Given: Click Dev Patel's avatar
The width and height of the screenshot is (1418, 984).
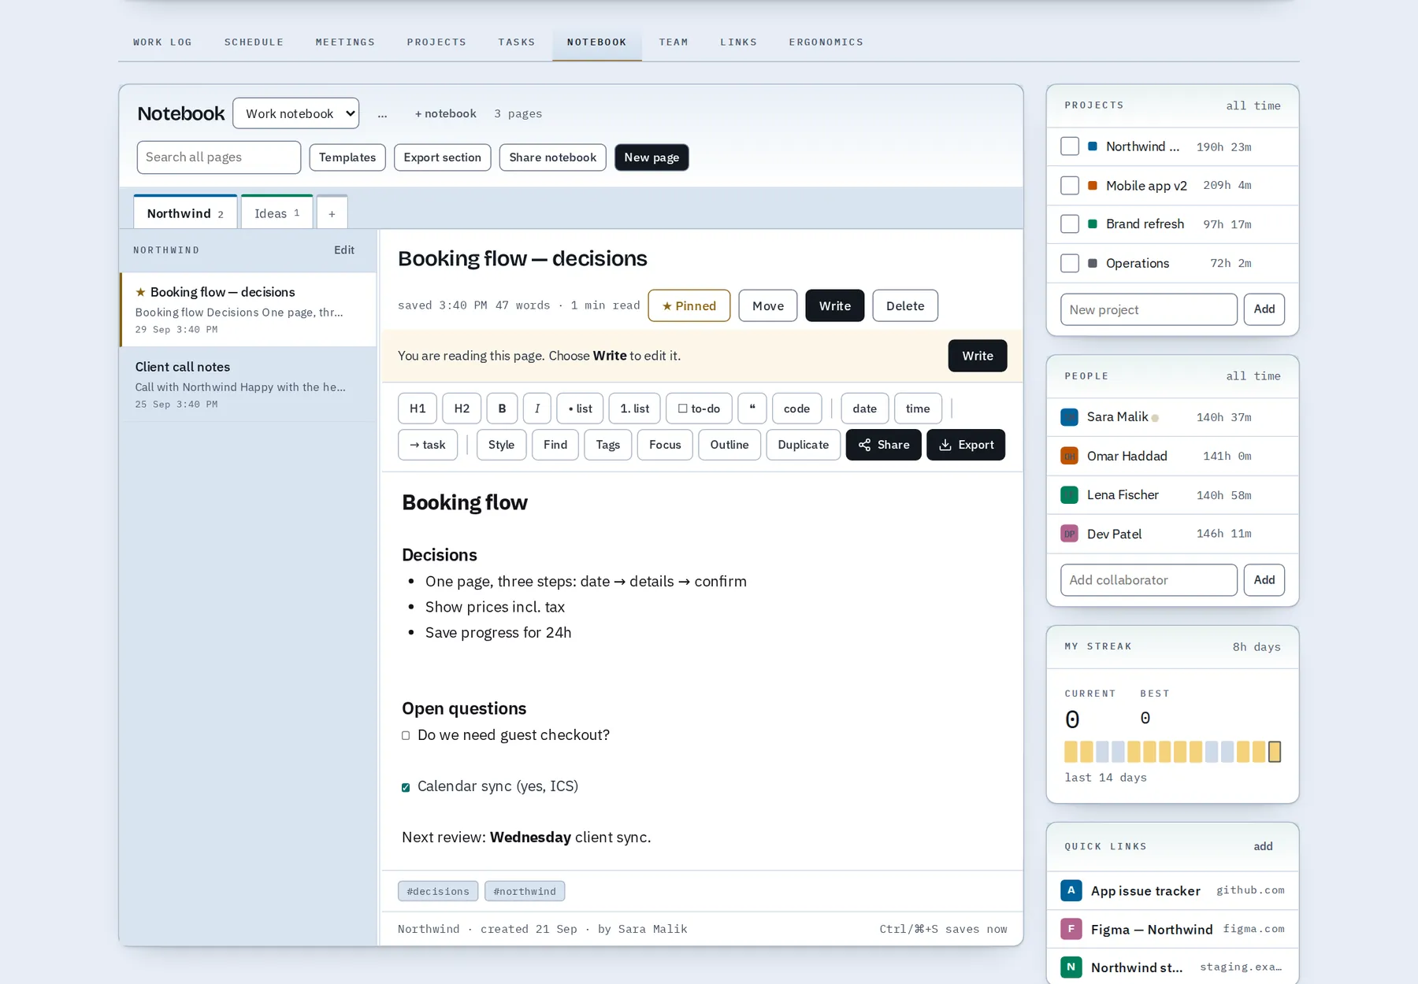Looking at the screenshot, I should coord(1069,534).
